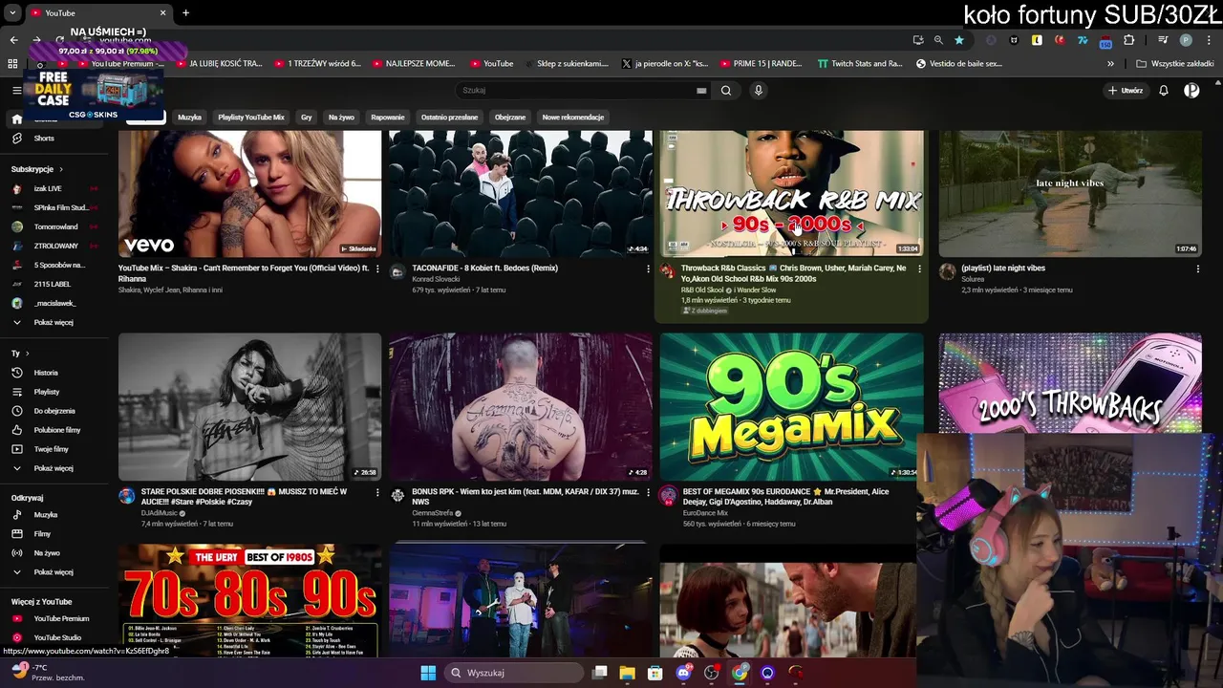Open the Chrome media control icon
Image resolution: width=1223 pixels, height=688 pixels.
[x=1163, y=40]
